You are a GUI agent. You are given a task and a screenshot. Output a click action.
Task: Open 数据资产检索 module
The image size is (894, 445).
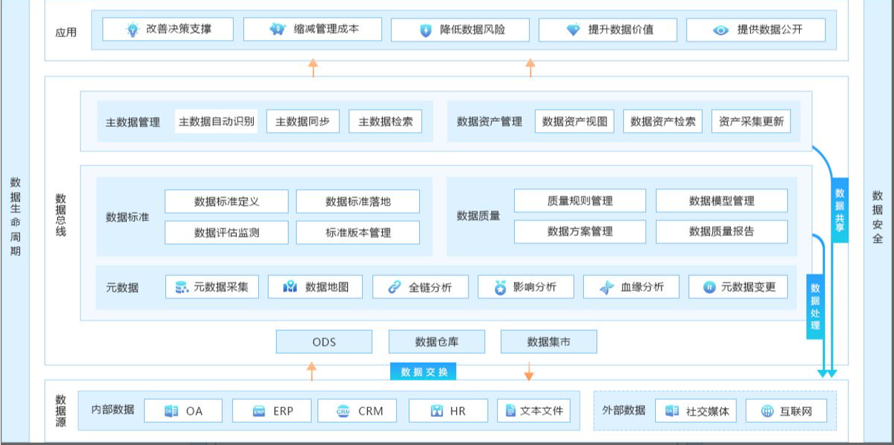(663, 121)
